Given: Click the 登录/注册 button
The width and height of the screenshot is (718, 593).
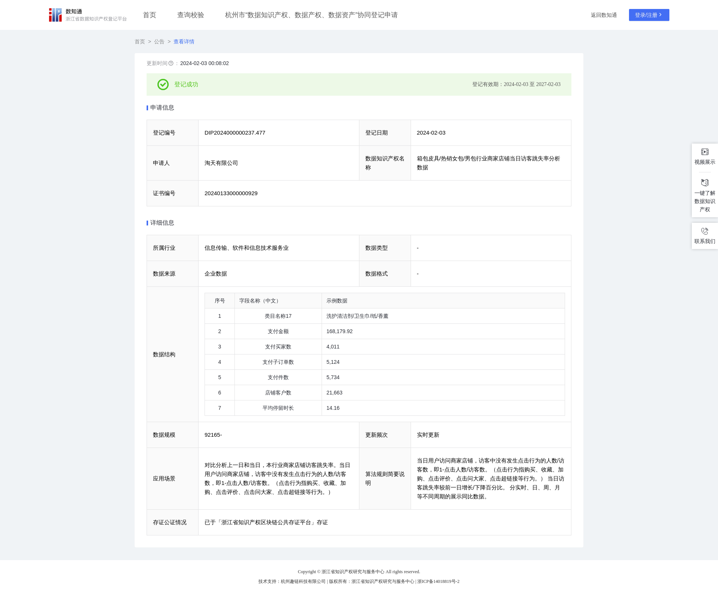Looking at the screenshot, I should coord(649,15).
